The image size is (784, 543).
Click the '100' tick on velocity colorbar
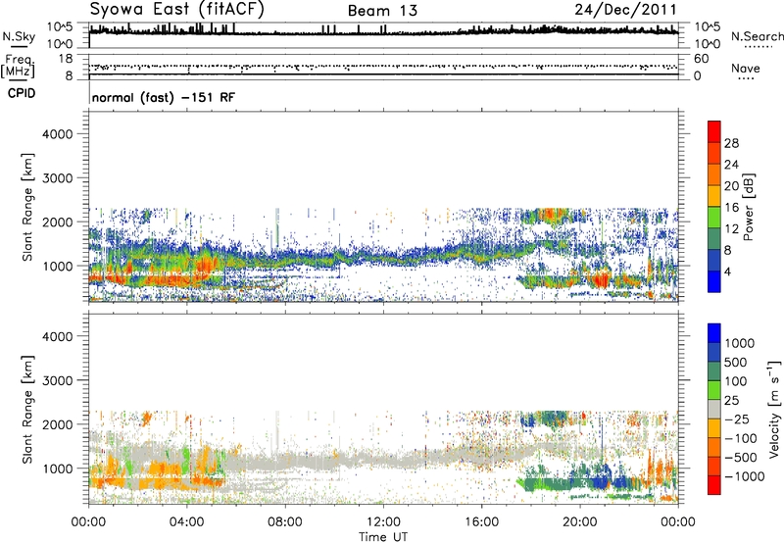[736, 381]
